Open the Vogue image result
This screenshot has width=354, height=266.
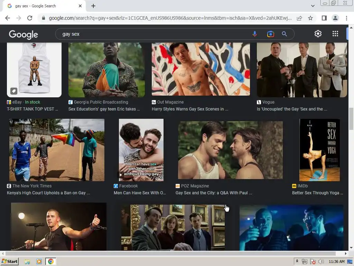tap(302, 70)
